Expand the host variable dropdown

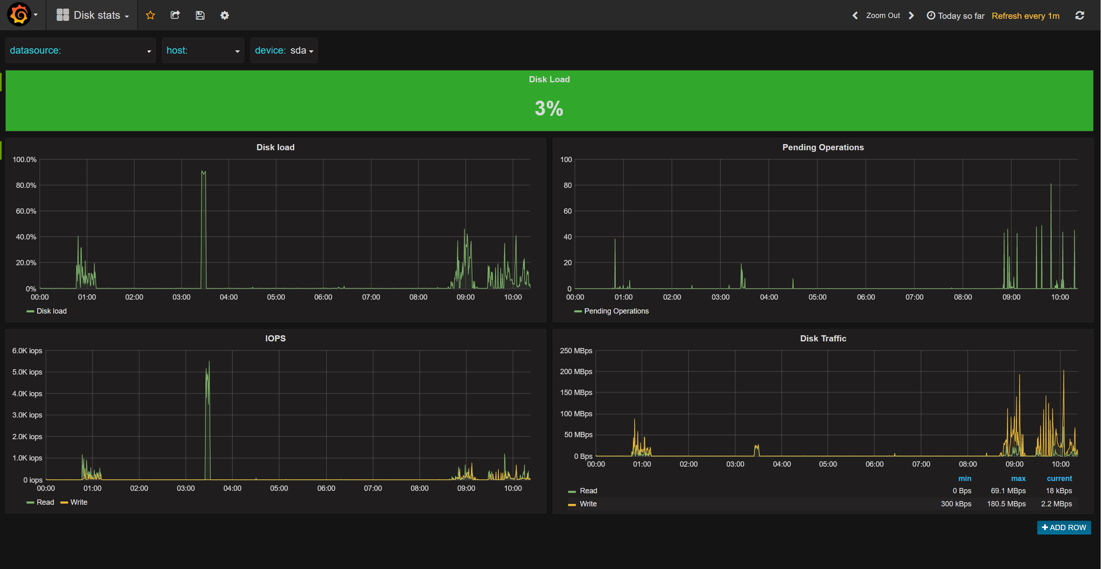point(237,51)
